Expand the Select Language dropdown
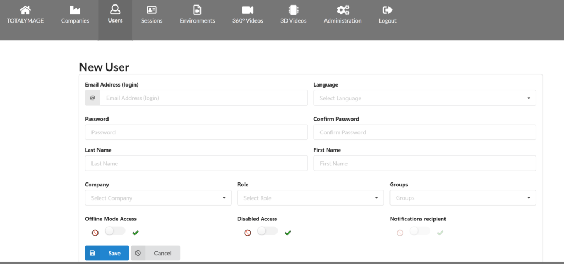Image resolution: width=564 pixels, height=264 pixels. click(x=425, y=98)
